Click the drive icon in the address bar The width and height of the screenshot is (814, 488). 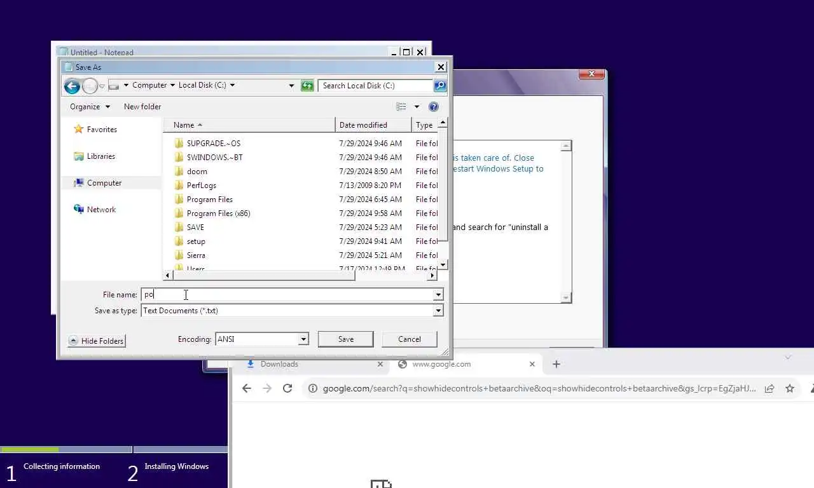114,85
